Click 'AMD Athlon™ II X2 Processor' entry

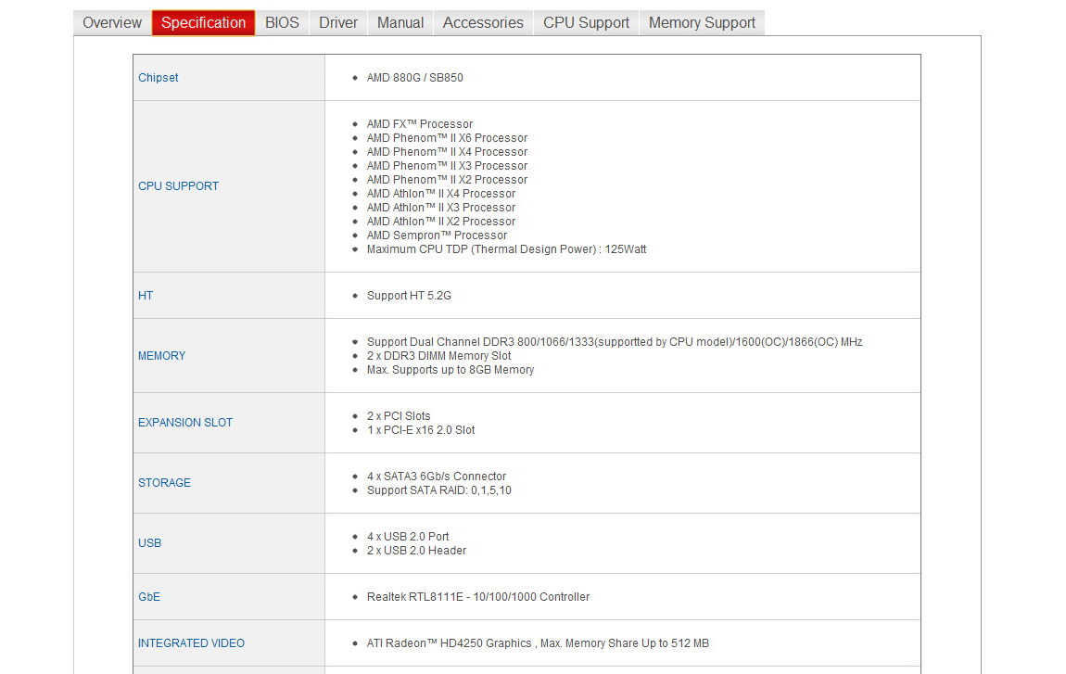441,222
